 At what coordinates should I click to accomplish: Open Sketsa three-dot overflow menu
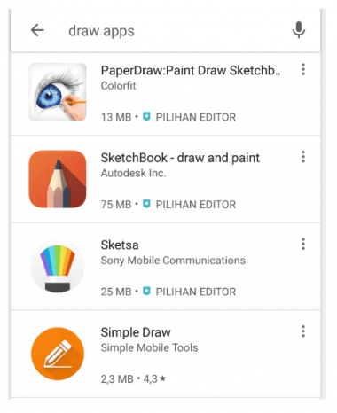pos(303,244)
